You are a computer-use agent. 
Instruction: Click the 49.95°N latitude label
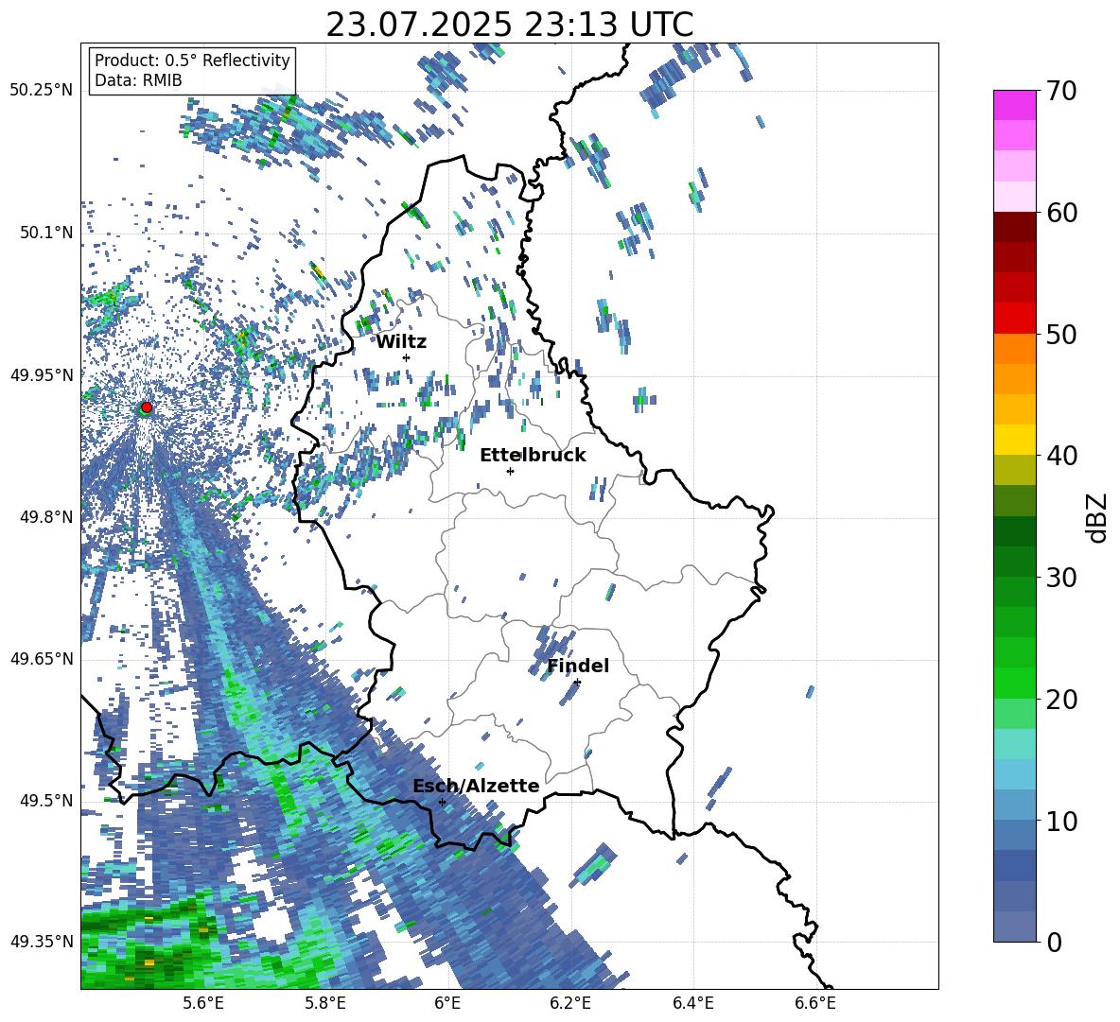42,374
